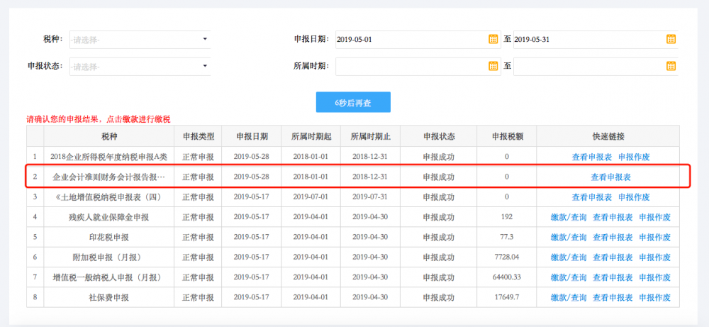Click the 申报日期 field showing 2019-05-01
Viewport: 709px width, 327px height.
(x=411, y=40)
